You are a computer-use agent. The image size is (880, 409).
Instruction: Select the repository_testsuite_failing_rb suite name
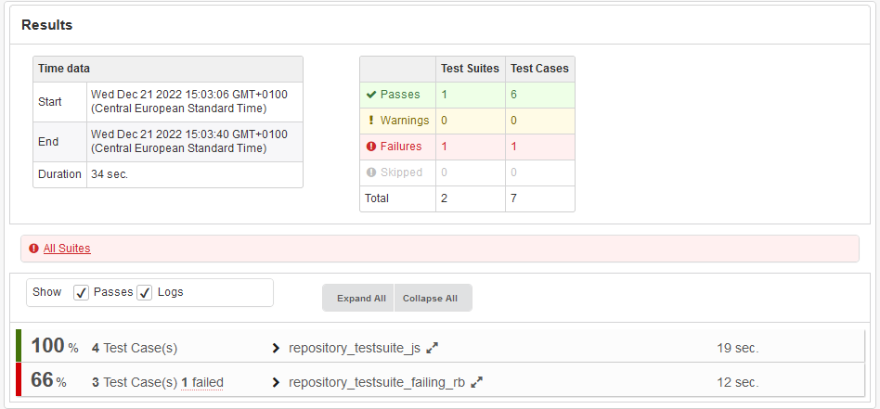377,382
